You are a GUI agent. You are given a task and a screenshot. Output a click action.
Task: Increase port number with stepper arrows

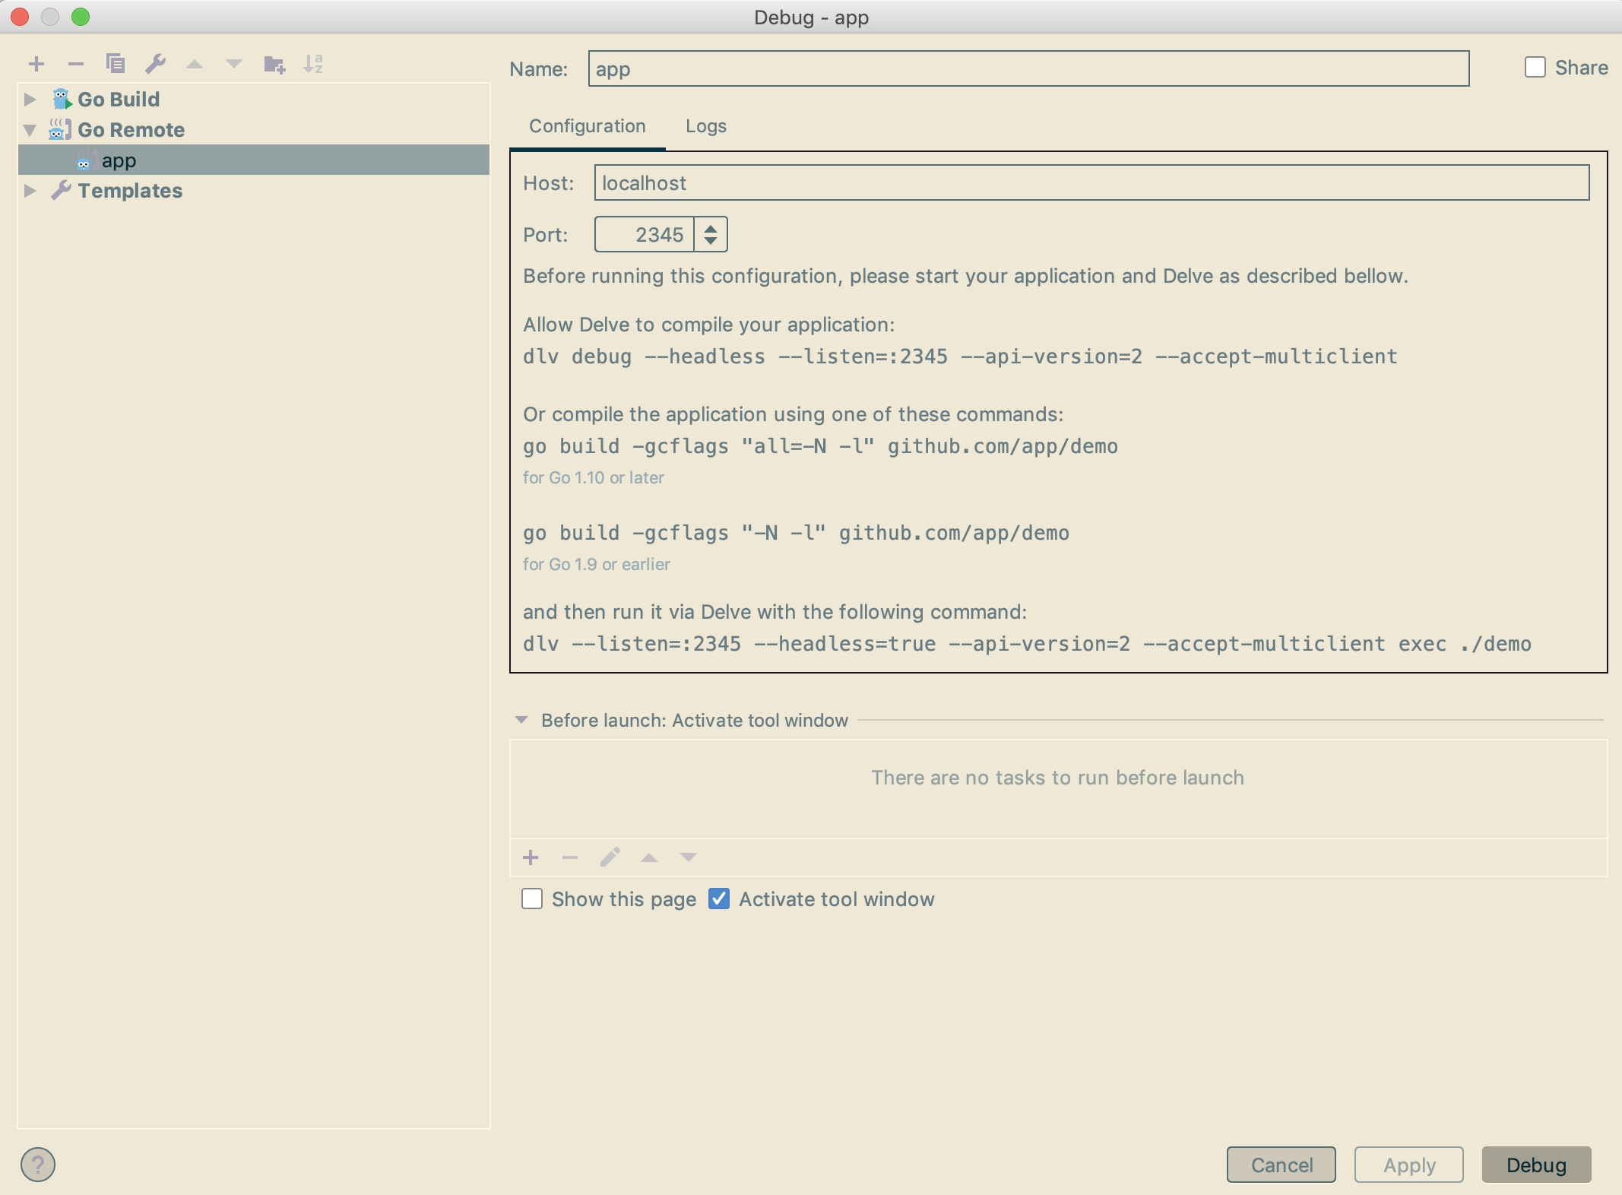tap(711, 227)
